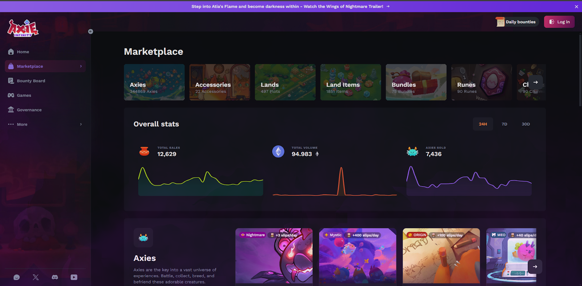Open the Discord social link
This screenshot has height=286, width=582.
coord(55,277)
